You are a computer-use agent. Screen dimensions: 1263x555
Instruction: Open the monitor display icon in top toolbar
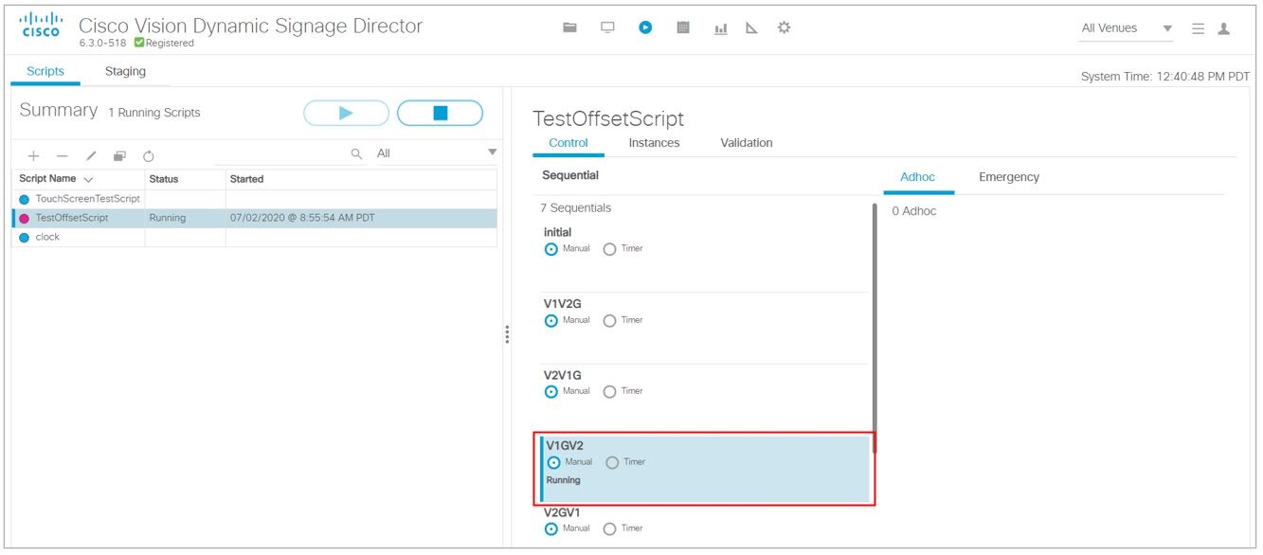pyautogui.click(x=607, y=28)
